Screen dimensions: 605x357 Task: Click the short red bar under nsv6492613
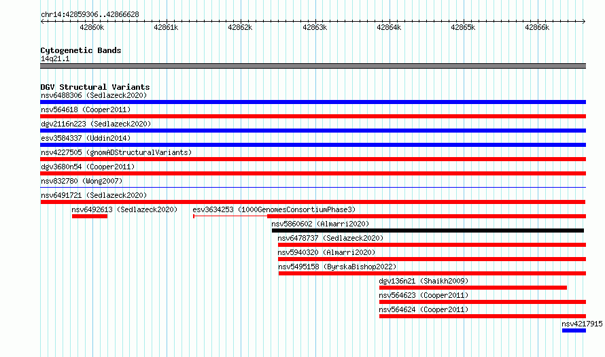pos(90,216)
